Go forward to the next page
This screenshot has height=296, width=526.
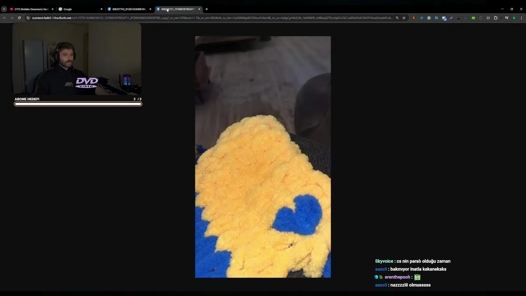[x=12, y=18]
